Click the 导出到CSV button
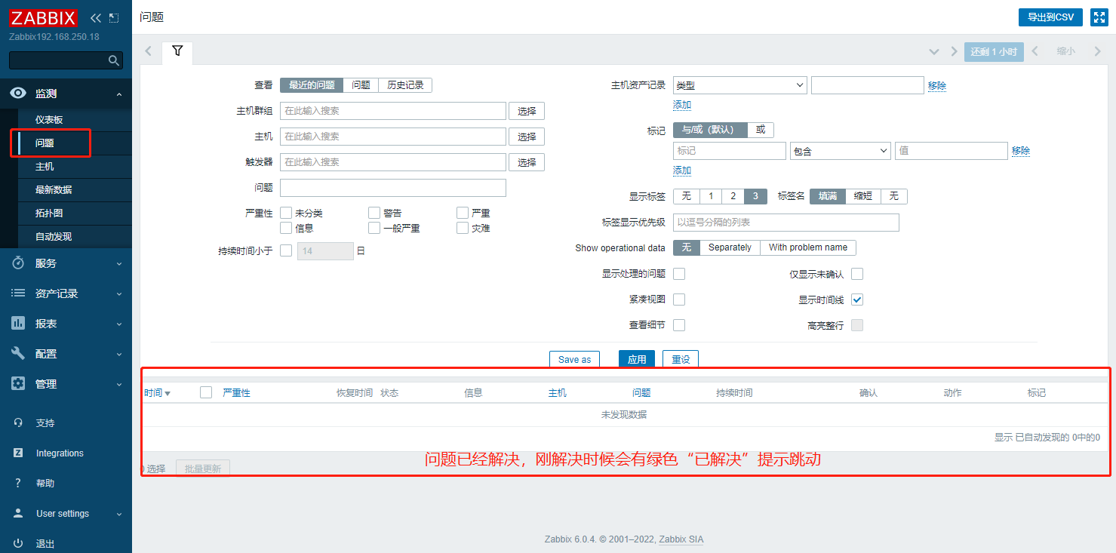The image size is (1116, 553). (1050, 17)
